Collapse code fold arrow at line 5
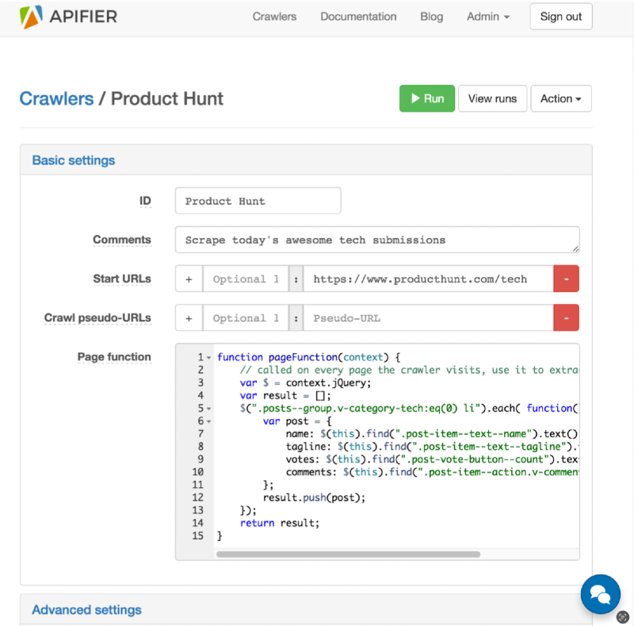The width and height of the screenshot is (634, 626). (x=209, y=409)
